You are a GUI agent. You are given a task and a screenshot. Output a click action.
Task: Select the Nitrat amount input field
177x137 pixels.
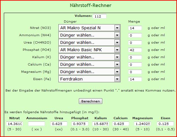tap(135, 28)
